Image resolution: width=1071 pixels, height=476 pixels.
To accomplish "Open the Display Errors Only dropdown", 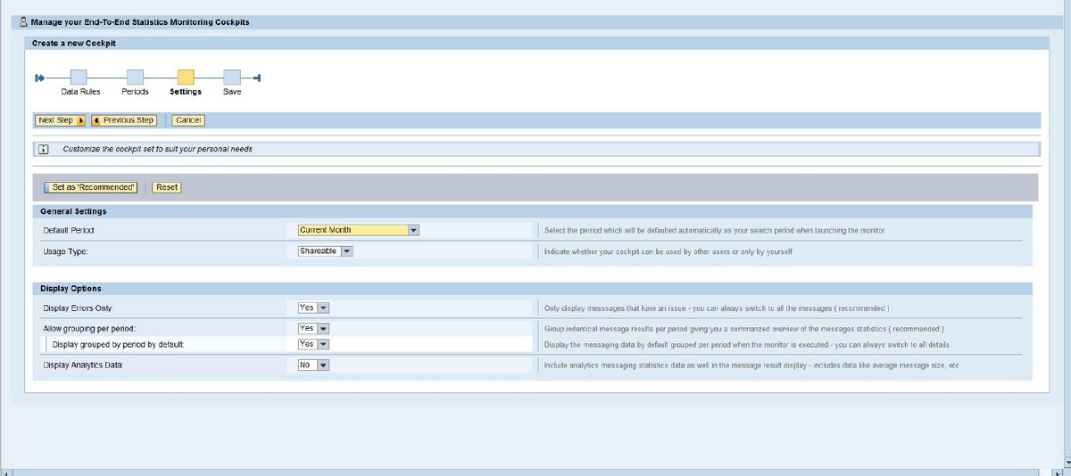I will (324, 308).
